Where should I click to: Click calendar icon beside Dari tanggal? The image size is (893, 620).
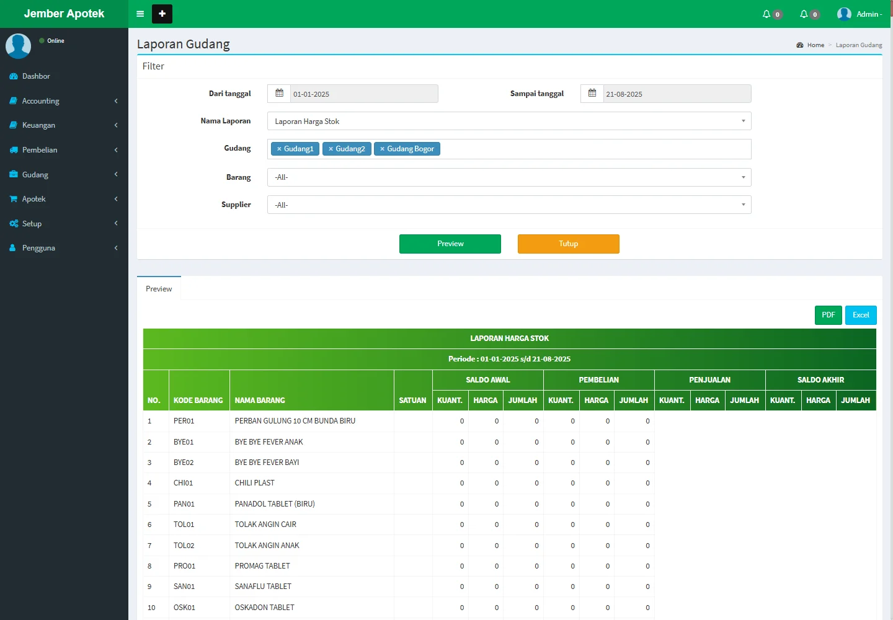[279, 94]
